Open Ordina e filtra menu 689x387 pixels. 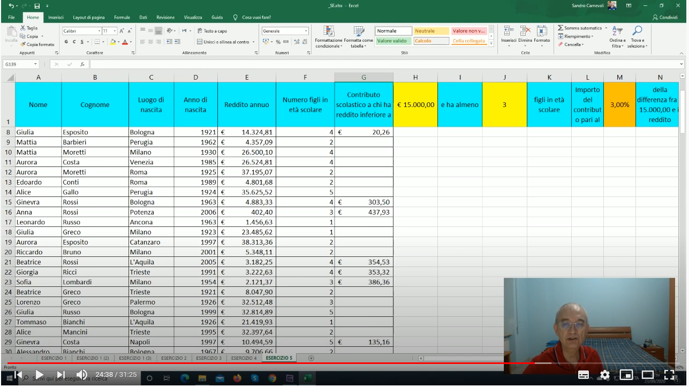click(617, 36)
